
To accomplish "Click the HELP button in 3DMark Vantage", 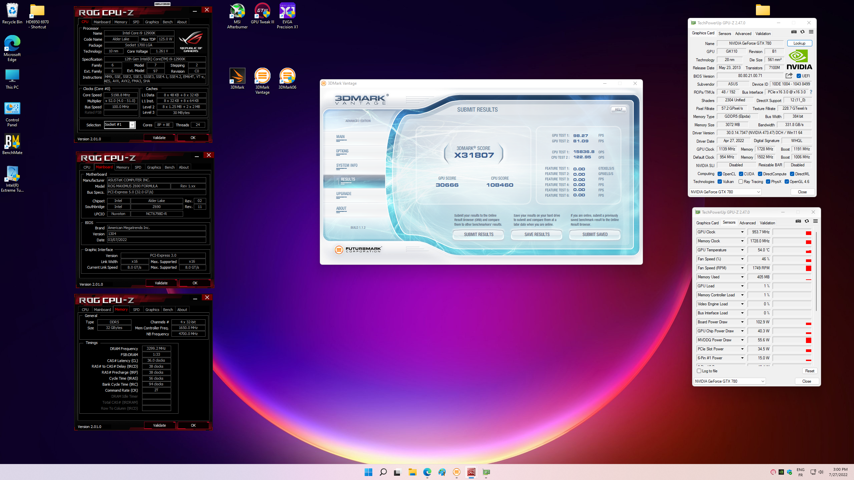I will tap(618, 109).
